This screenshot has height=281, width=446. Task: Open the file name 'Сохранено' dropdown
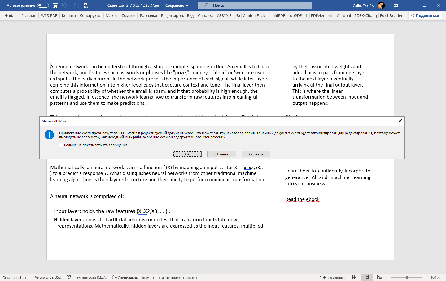tap(187, 6)
